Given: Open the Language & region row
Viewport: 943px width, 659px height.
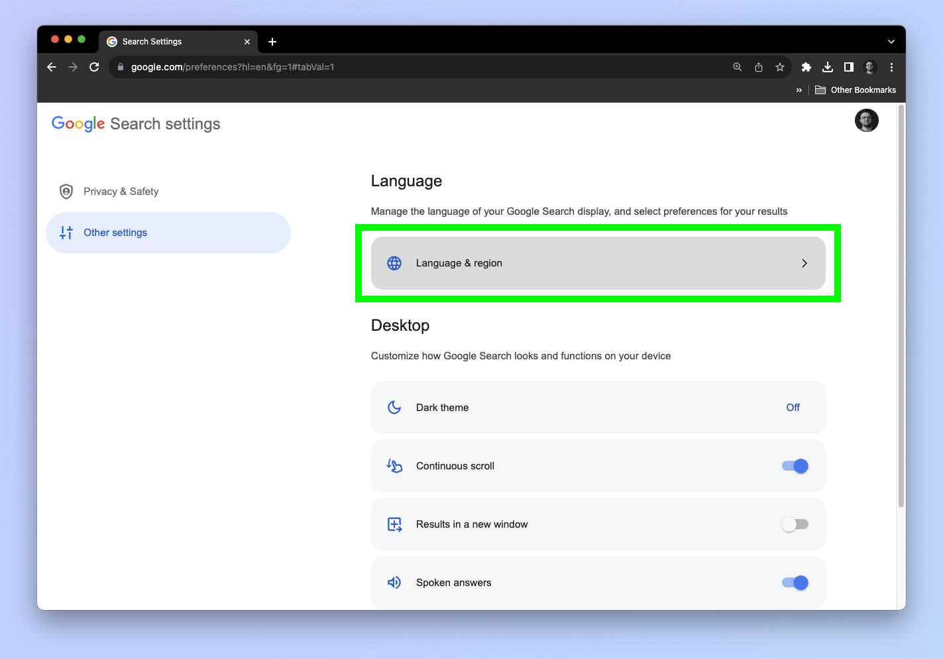Looking at the screenshot, I should tap(598, 263).
